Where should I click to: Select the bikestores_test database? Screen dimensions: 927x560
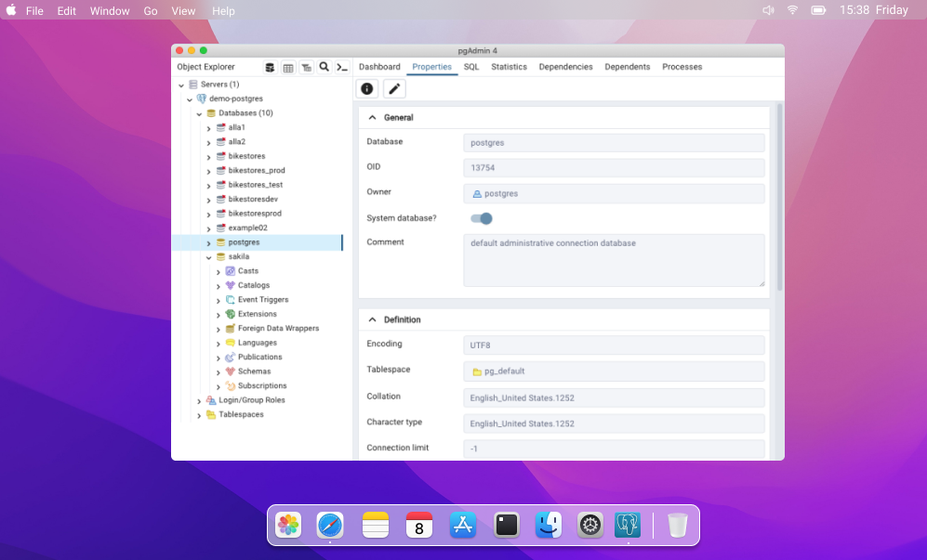tap(256, 185)
